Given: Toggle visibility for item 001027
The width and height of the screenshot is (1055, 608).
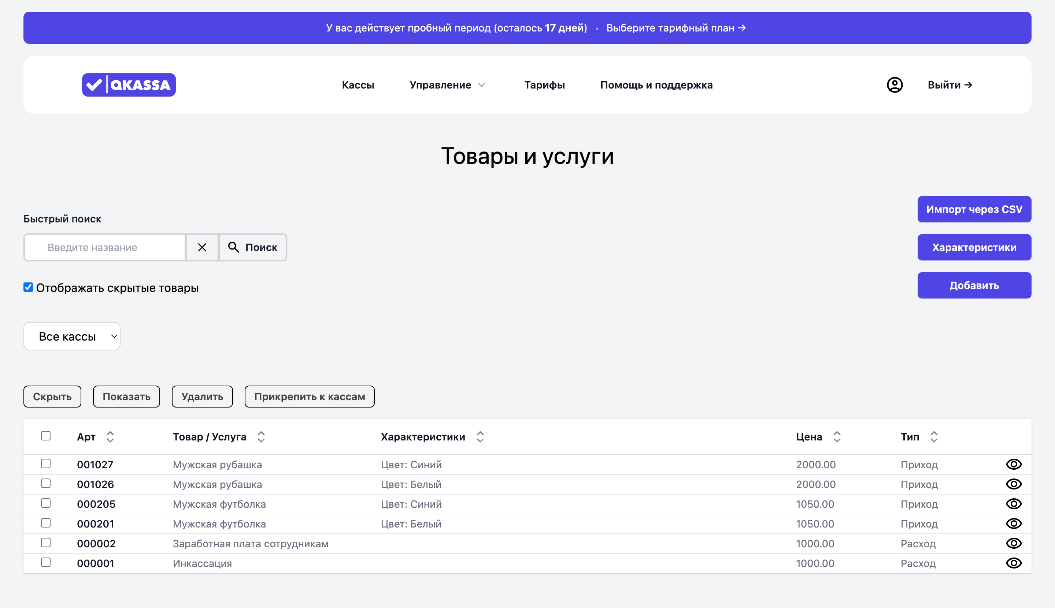Looking at the screenshot, I should (1013, 464).
